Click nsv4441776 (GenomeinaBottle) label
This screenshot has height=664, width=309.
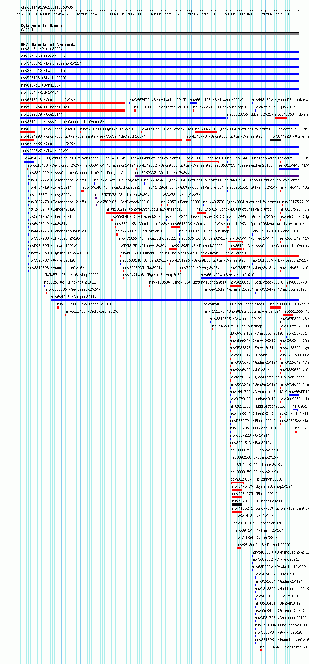57,231
